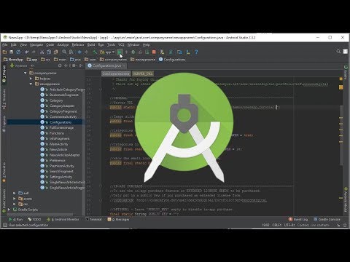Expand the aidl folder node
Screen dimensions: 350x262
[15, 193]
